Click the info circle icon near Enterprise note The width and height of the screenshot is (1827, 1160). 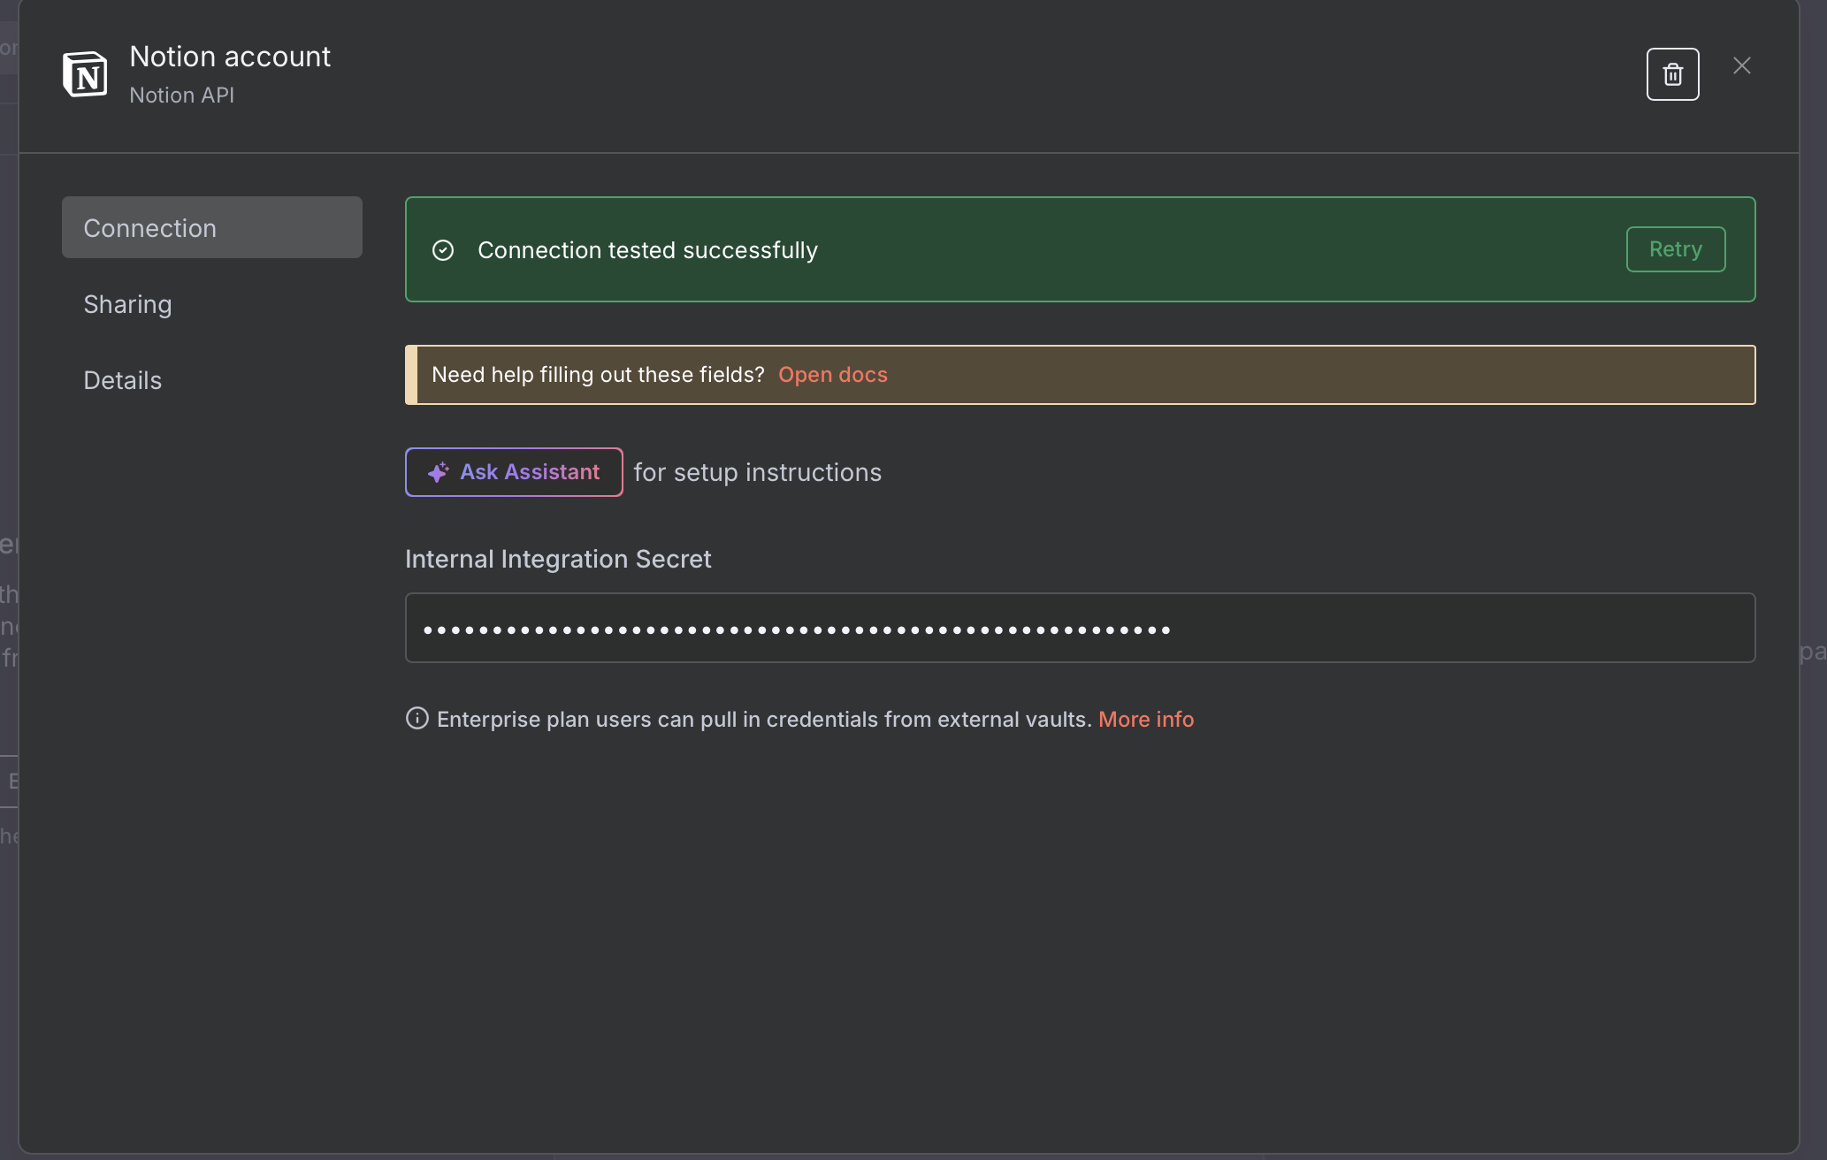[x=417, y=719]
